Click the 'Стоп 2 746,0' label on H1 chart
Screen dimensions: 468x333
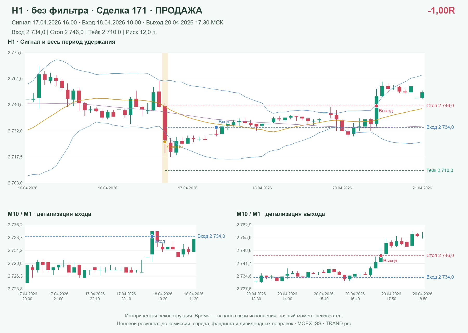tap(440, 106)
